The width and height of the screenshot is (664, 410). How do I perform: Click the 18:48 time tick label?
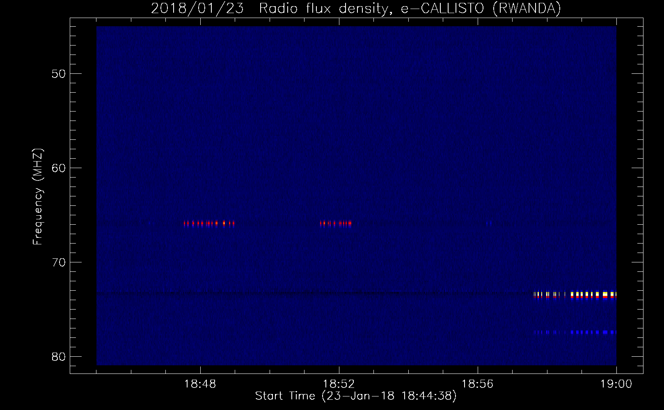click(x=200, y=384)
